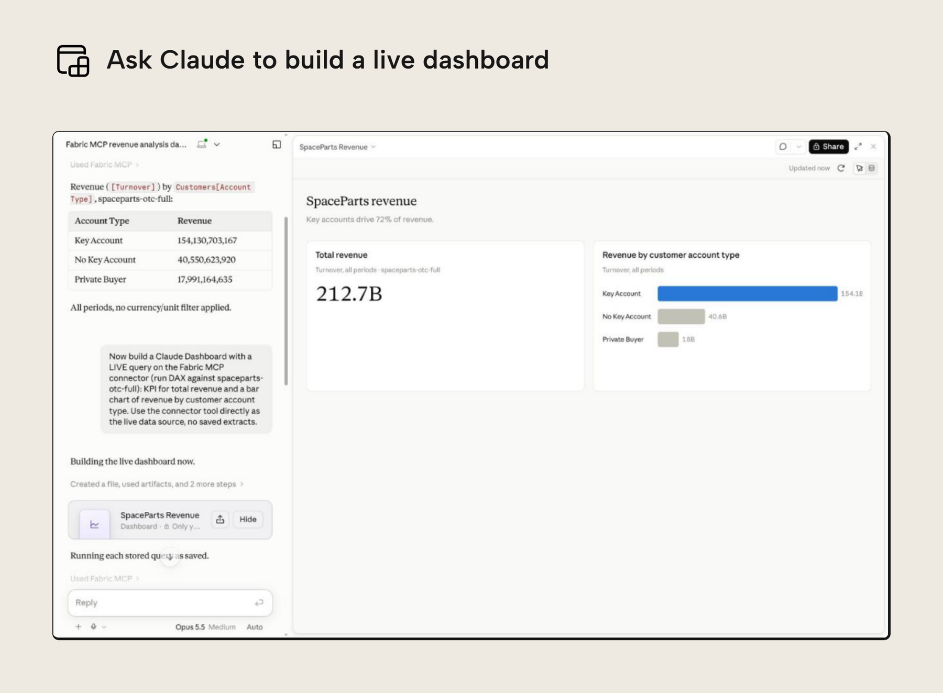Image resolution: width=943 pixels, height=693 pixels.
Task: Select the cursor pointer mode toggle
Action: click(x=859, y=168)
